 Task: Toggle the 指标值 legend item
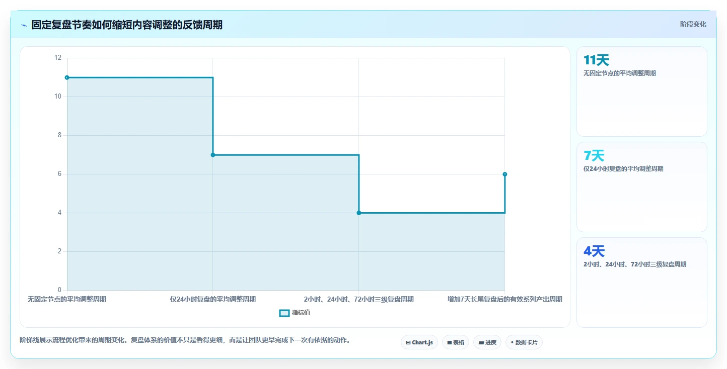click(x=295, y=313)
